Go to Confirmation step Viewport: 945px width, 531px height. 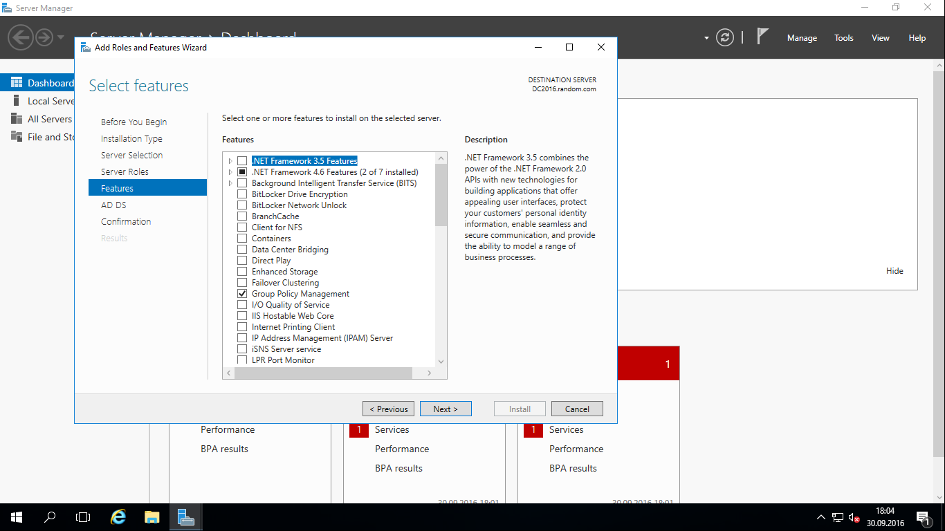(x=126, y=222)
